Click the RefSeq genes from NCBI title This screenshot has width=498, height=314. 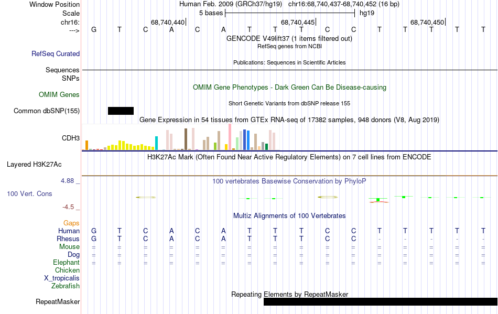point(289,46)
